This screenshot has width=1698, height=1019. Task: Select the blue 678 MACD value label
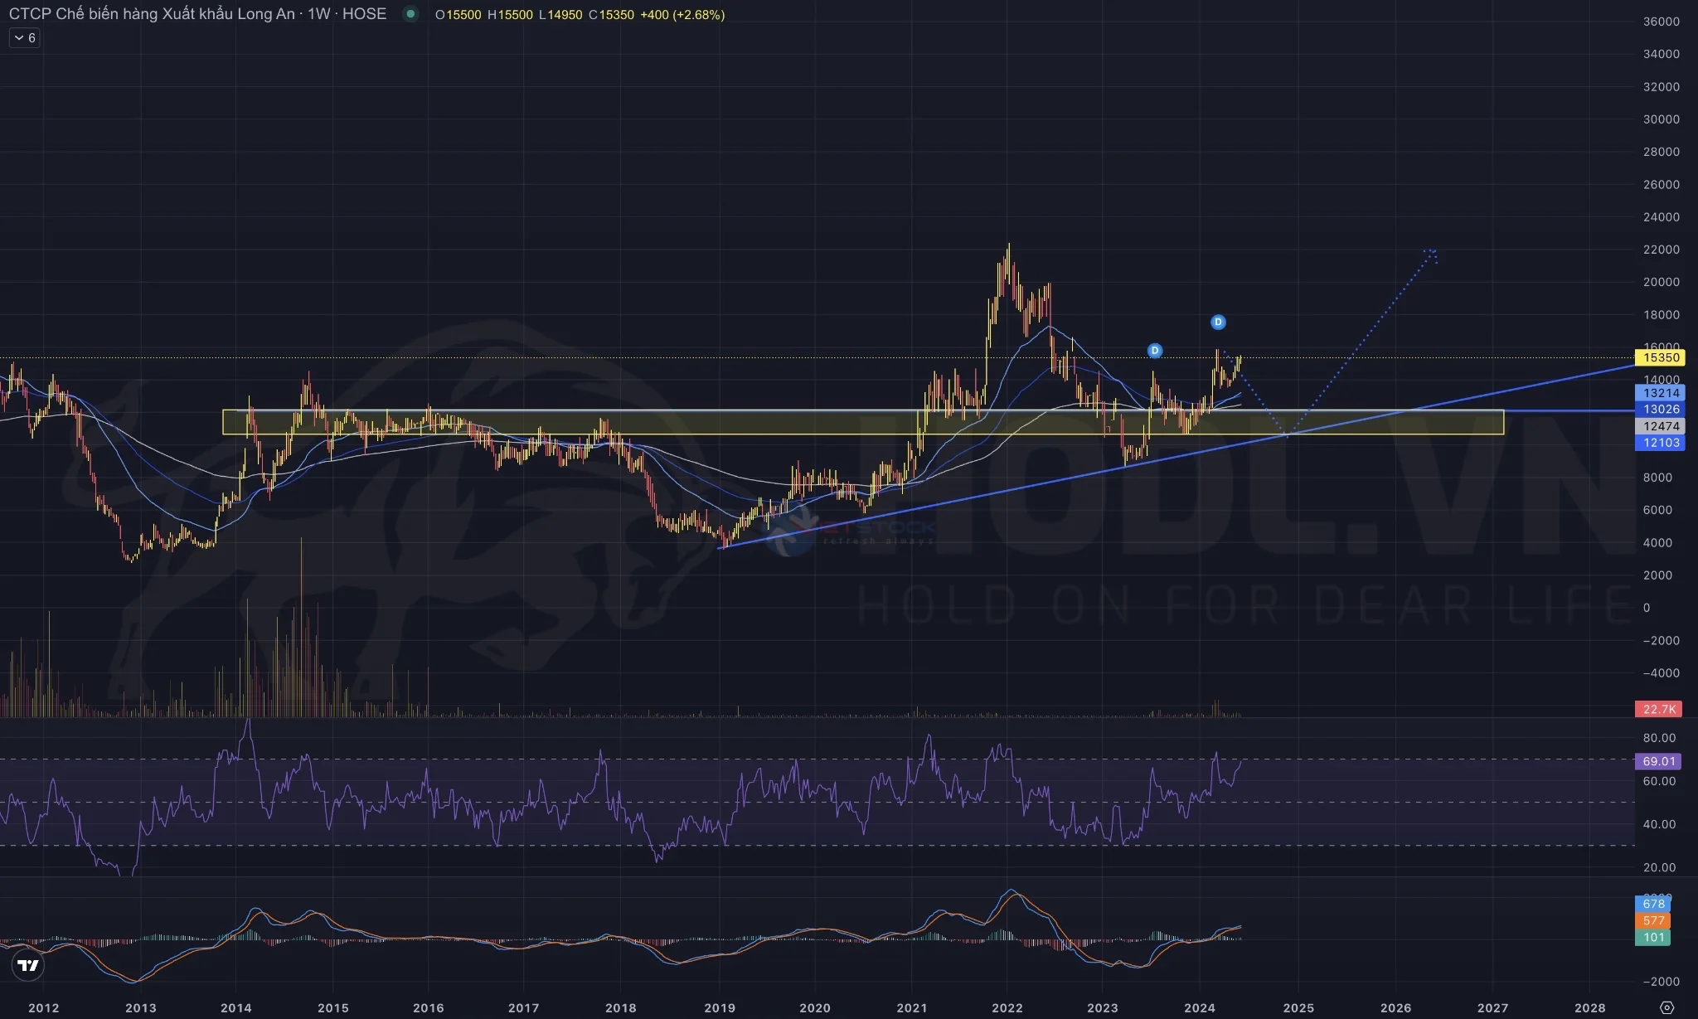(x=1653, y=904)
